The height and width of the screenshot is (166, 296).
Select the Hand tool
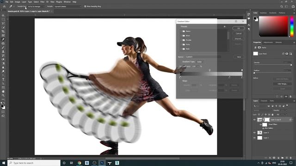pos(3,91)
